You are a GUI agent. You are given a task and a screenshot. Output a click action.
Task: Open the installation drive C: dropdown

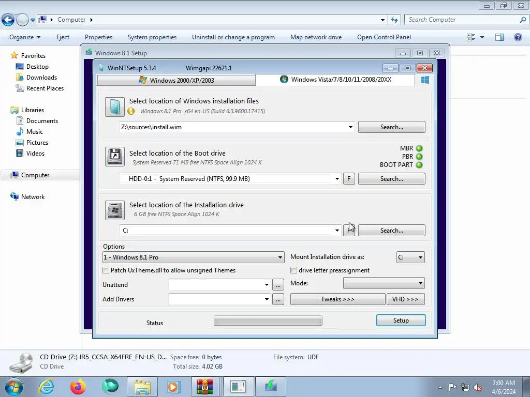337,231
